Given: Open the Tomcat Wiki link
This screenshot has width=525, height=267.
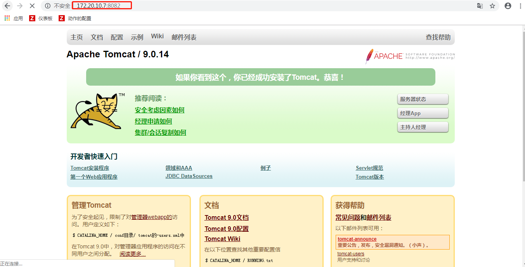Looking at the screenshot, I should [x=222, y=239].
